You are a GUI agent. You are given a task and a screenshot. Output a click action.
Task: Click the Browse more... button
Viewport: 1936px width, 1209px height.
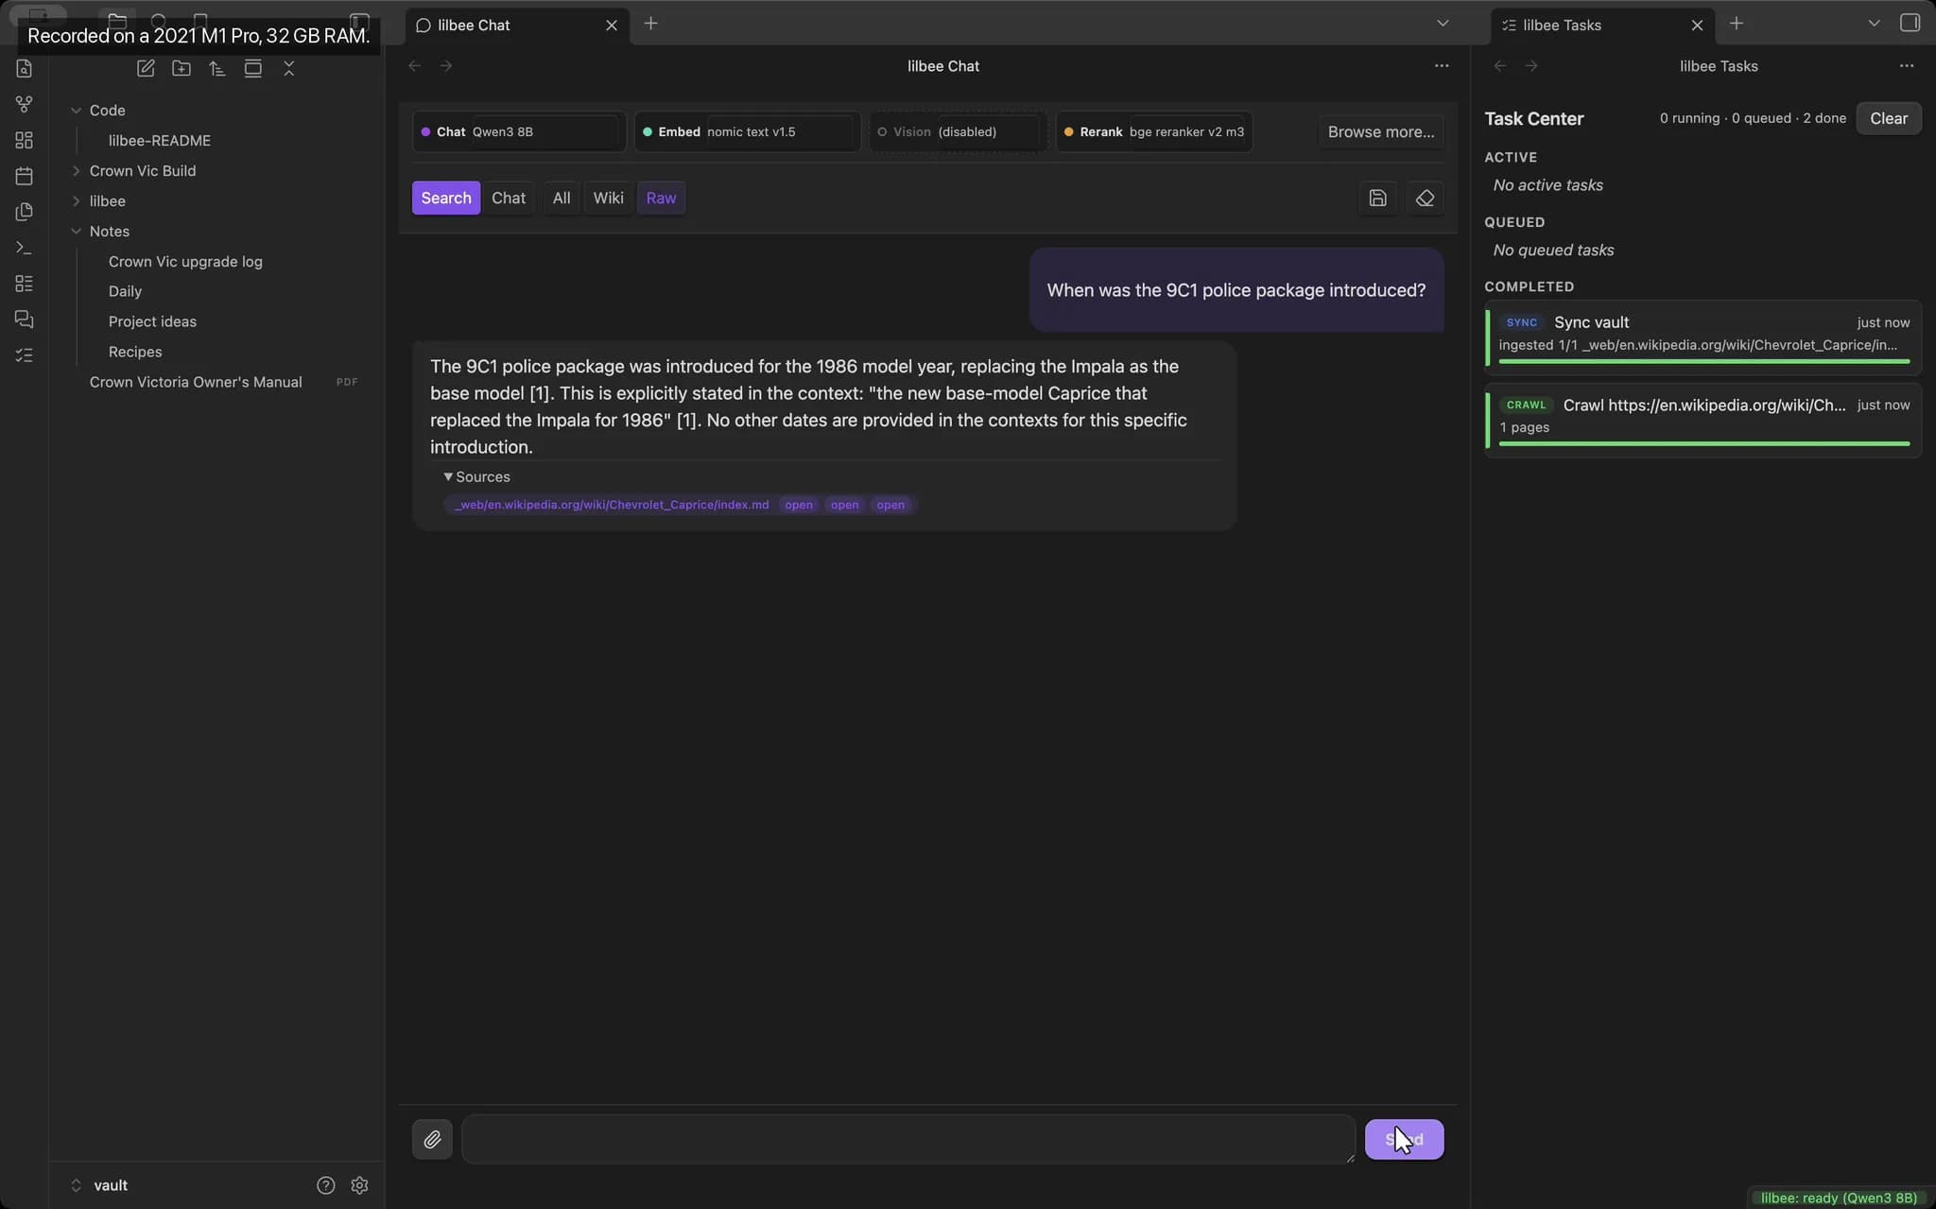click(x=1381, y=131)
